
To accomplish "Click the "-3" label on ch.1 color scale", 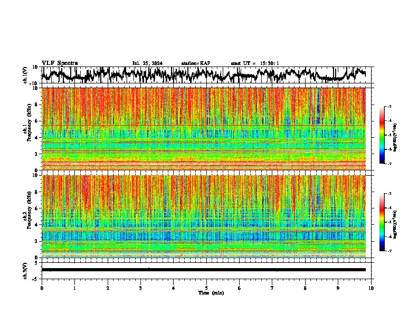I will tap(389, 106).
